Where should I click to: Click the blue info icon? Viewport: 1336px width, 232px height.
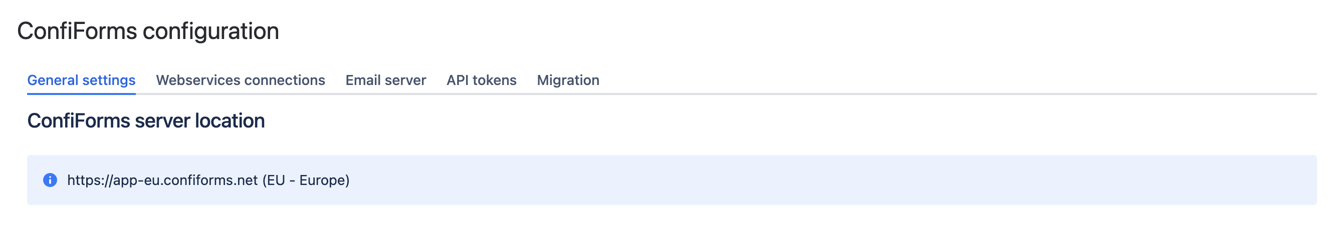click(50, 180)
